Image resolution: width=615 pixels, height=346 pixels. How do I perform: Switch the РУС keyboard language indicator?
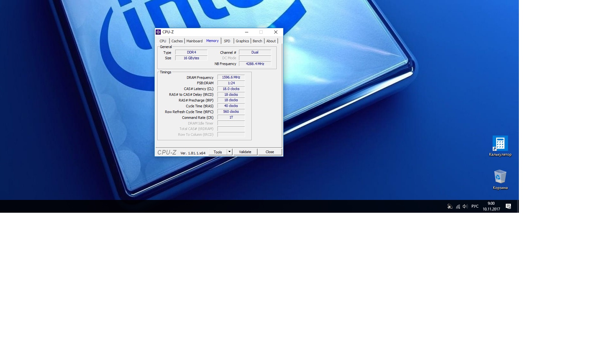coord(475,206)
